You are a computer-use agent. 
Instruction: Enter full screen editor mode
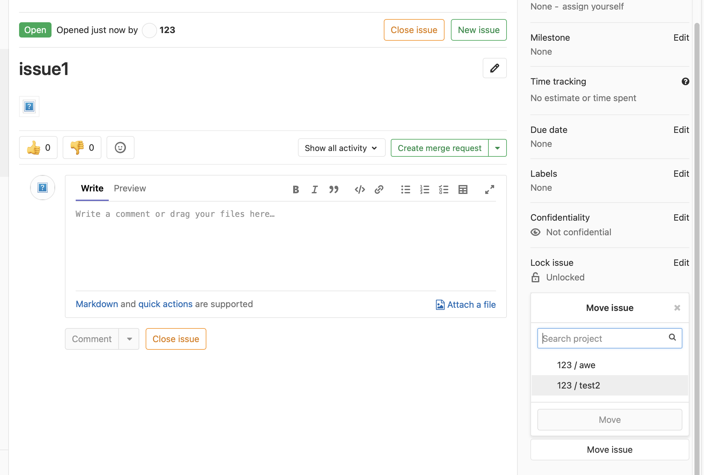489,189
